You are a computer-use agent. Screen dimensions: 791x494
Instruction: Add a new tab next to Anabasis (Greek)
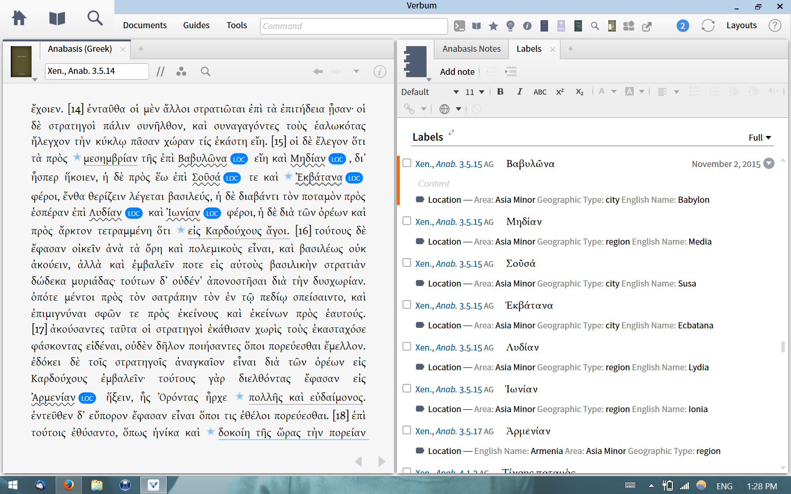141,49
